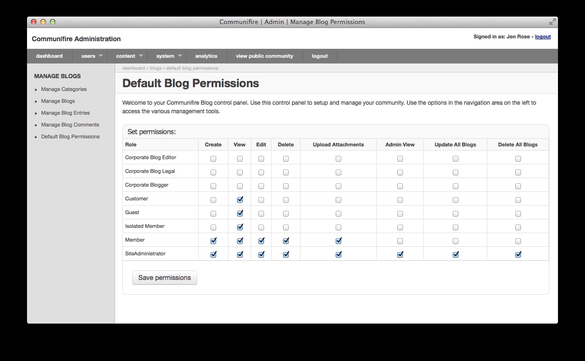This screenshot has width=585, height=361.
Task: Open the users dropdown menu
Action: [88, 55]
